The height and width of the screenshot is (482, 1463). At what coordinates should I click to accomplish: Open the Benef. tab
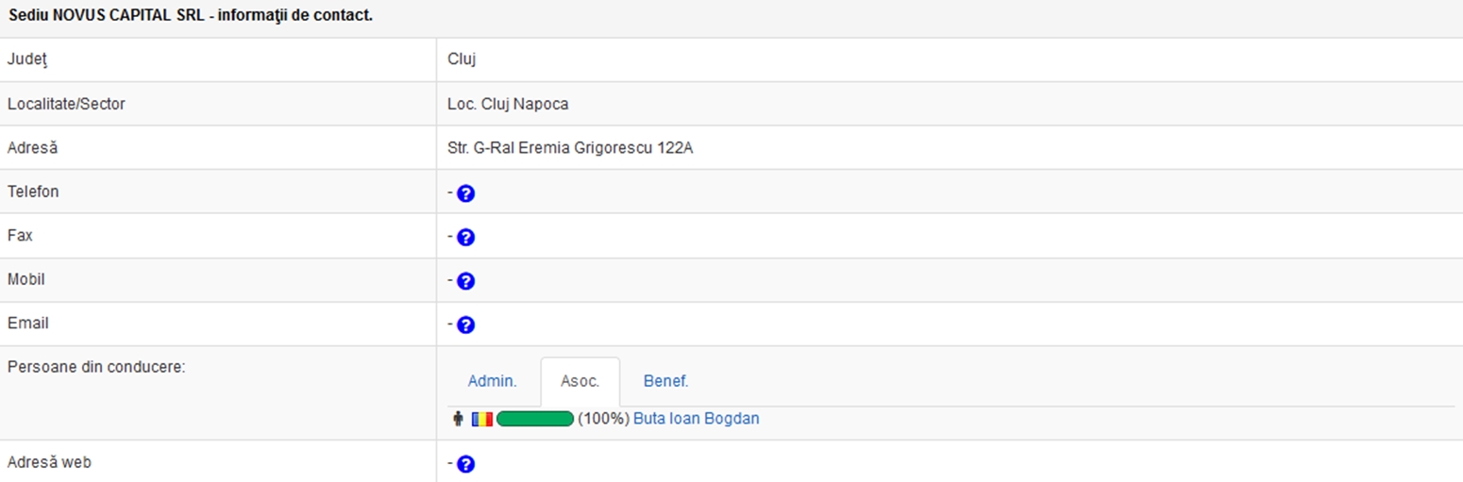(665, 381)
